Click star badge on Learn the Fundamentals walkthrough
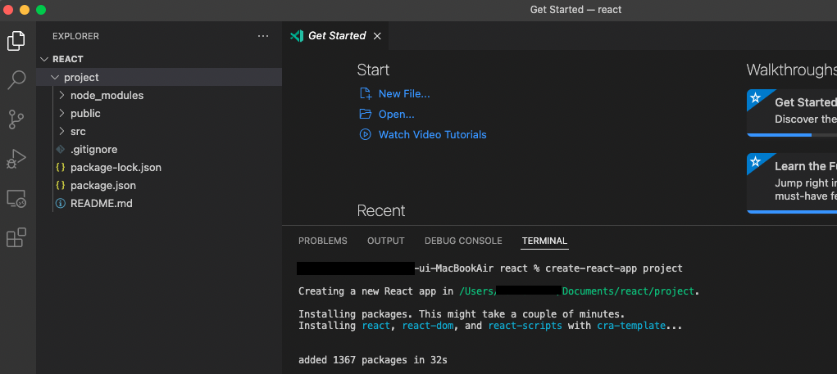The image size is (837, 374). point(755,161)
